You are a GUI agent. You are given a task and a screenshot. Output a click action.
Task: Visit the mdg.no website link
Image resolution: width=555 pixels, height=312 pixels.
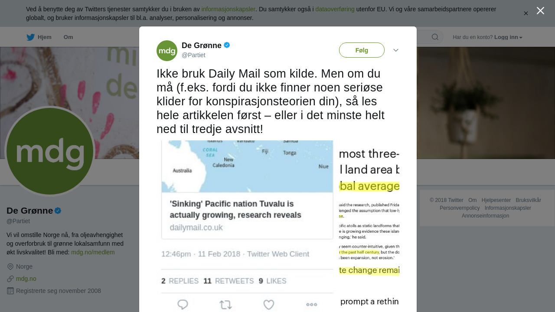coord(26,279)
